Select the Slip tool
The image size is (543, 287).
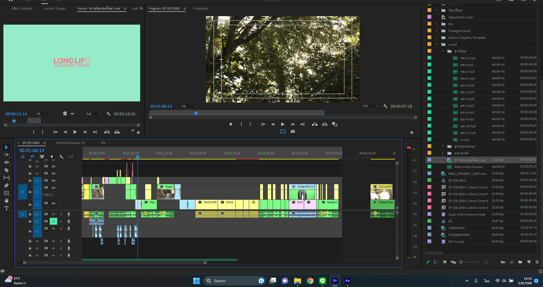6,178
